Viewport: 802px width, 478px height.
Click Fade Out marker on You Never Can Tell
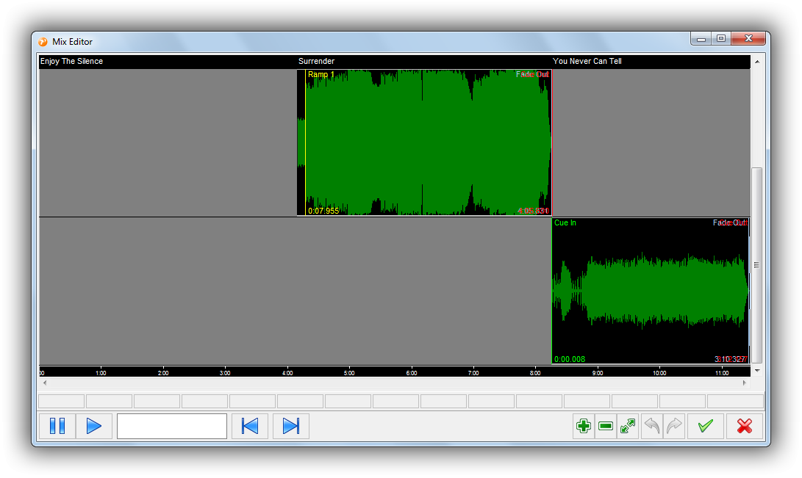pyautogui.click(x=731, y=222)
